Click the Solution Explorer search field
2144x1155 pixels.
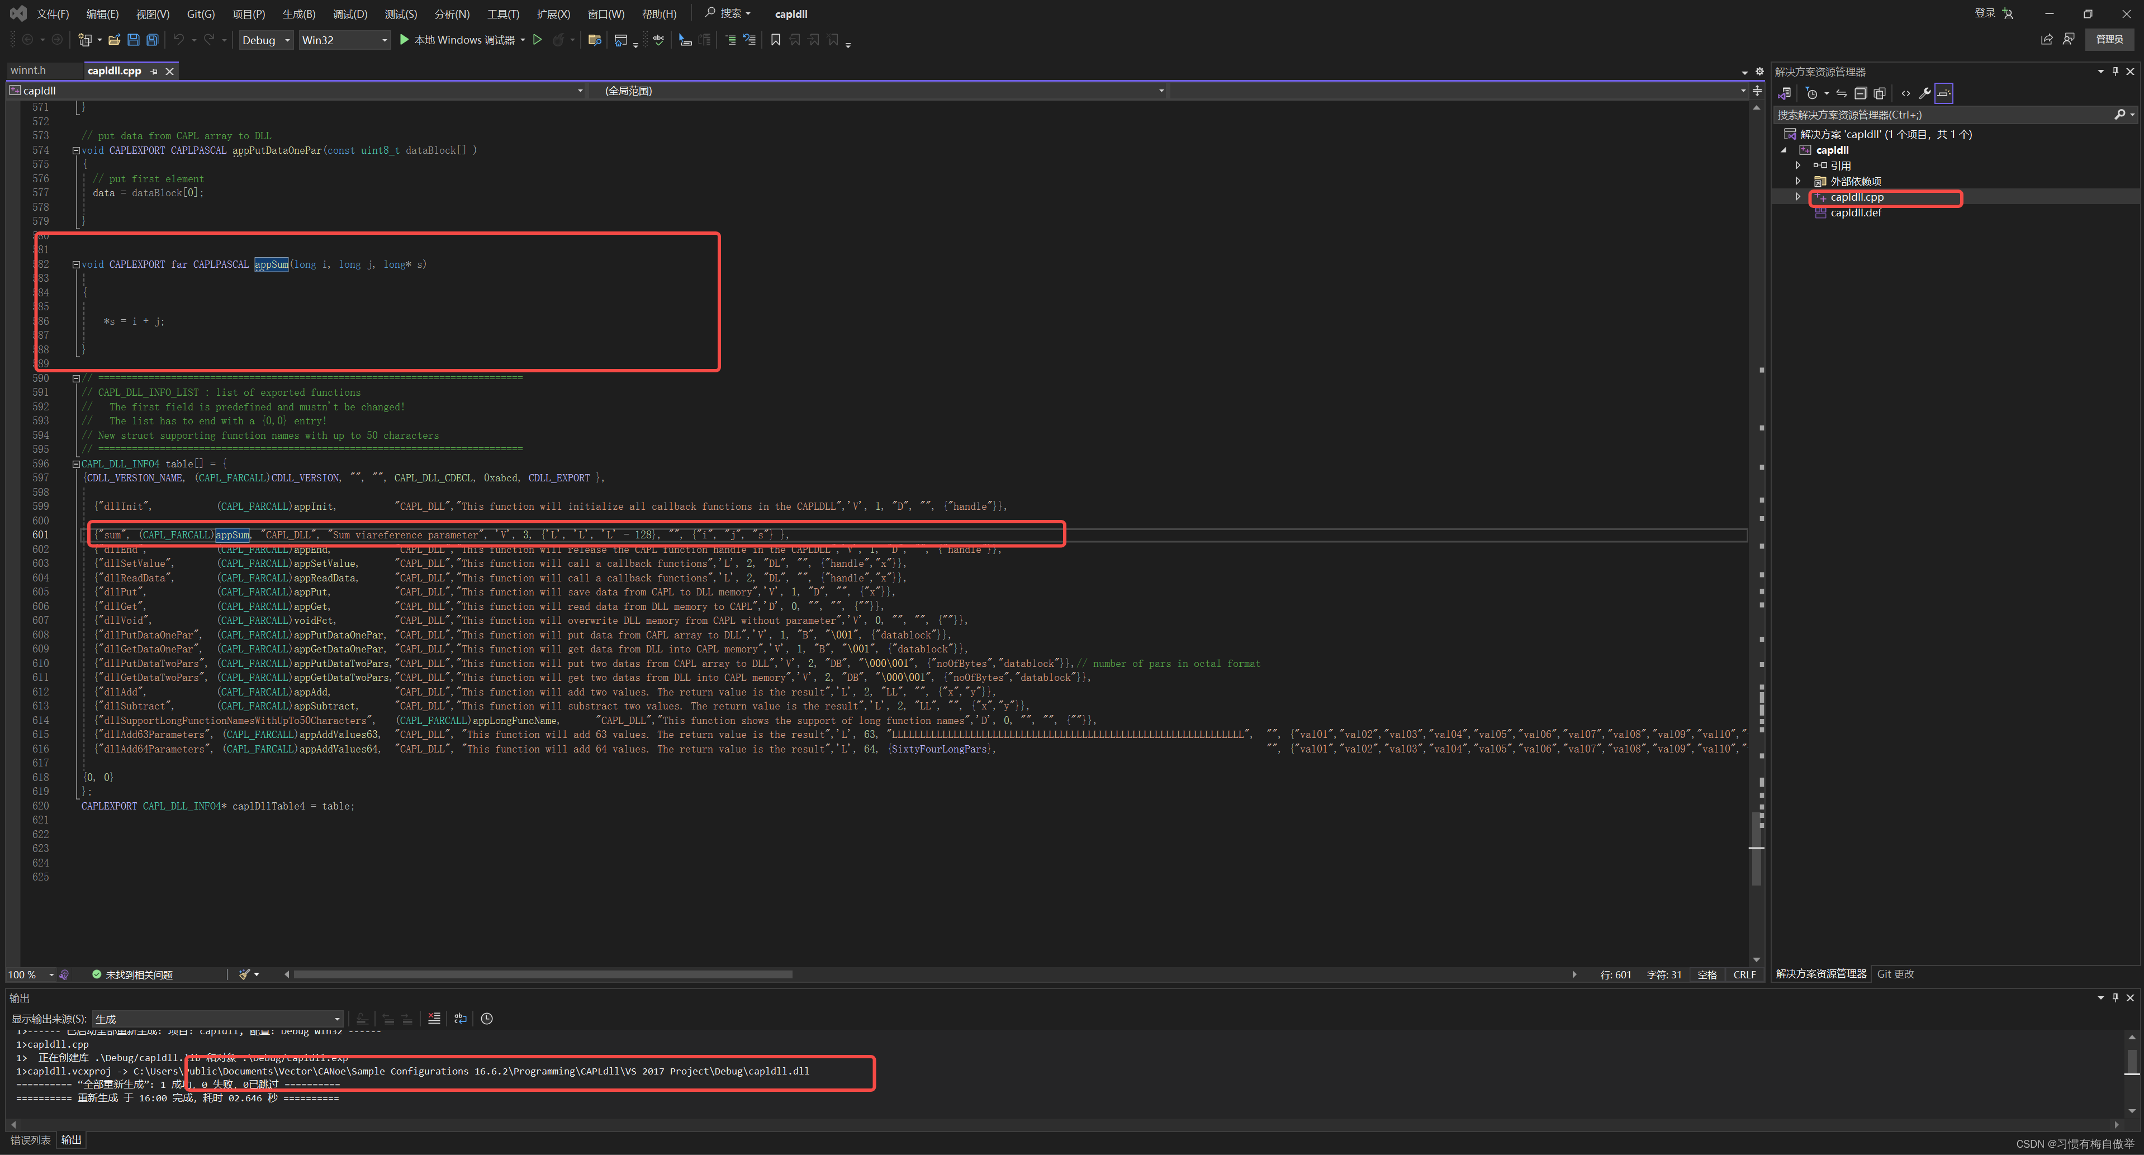pos(1939,115)
